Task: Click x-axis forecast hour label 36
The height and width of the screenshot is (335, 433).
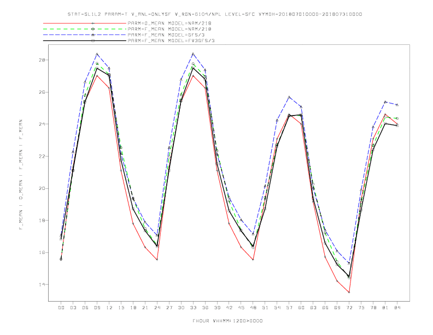Action: tap(205, 308)
